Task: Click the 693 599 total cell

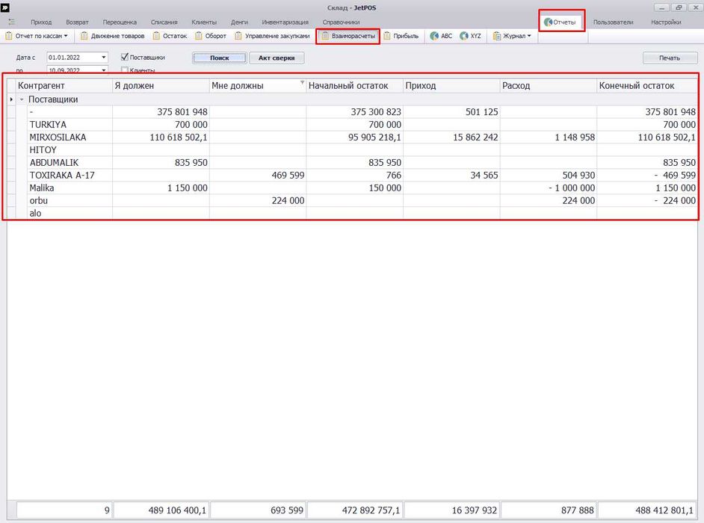Action: click(x=258, y=510)
